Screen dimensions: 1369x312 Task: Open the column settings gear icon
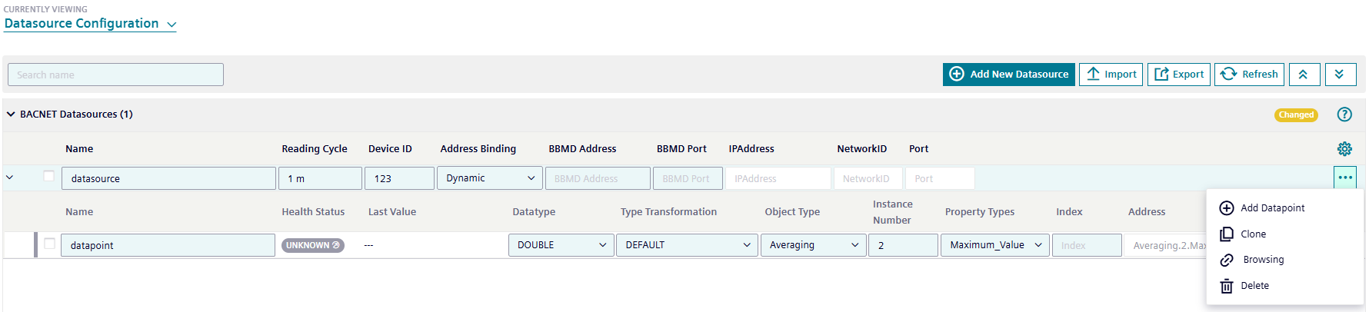[1344, 148]
